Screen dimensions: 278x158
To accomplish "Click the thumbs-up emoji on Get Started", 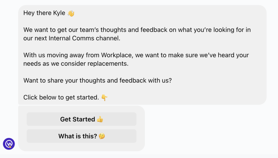I will tap(100, 119).
